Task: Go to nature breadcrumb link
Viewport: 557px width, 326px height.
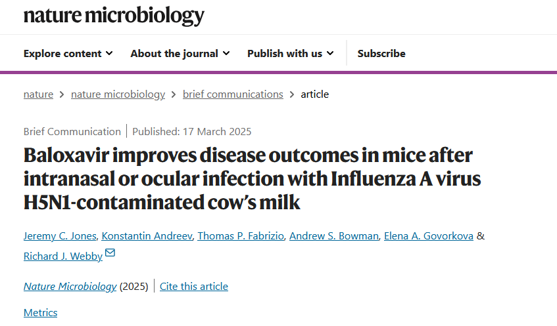Action: pyautogui.click(x=38, y=94)
